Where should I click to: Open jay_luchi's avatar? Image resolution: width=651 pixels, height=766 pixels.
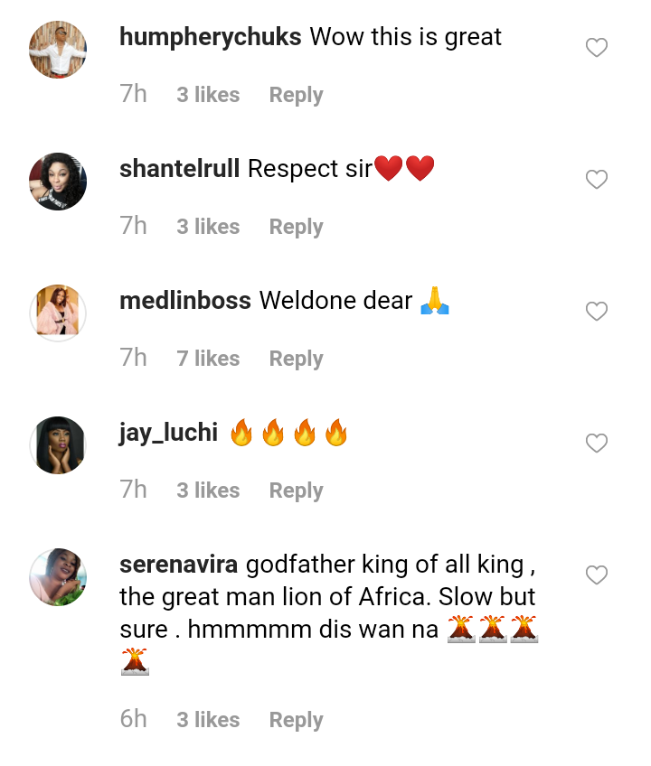coord(58,445)
